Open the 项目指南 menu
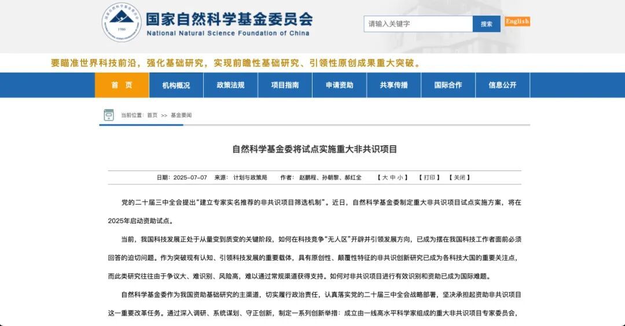The height and width of the screenshot is (326, 625). [285, 85]
